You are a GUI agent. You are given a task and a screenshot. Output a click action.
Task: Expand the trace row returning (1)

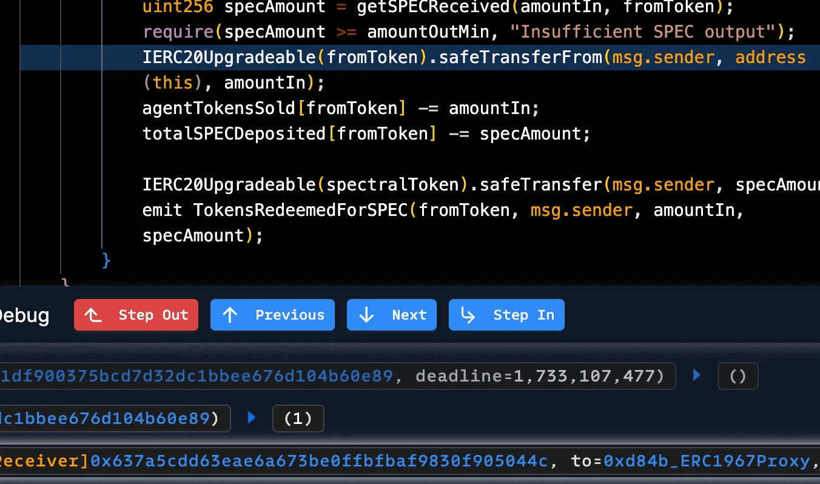pos(252,418)
